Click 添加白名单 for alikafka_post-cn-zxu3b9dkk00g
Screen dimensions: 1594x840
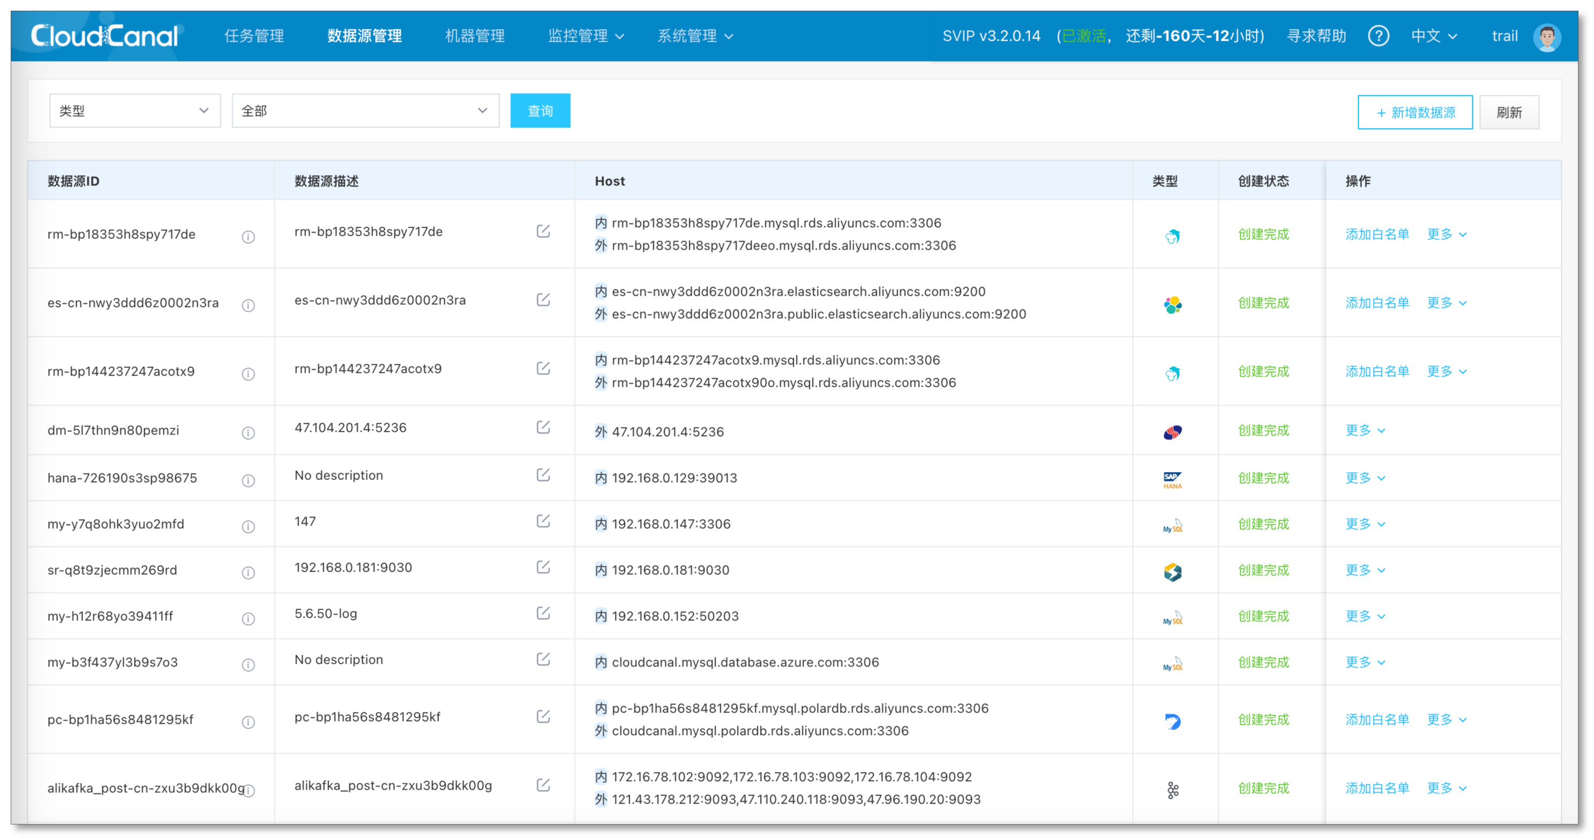[1377, 789]
